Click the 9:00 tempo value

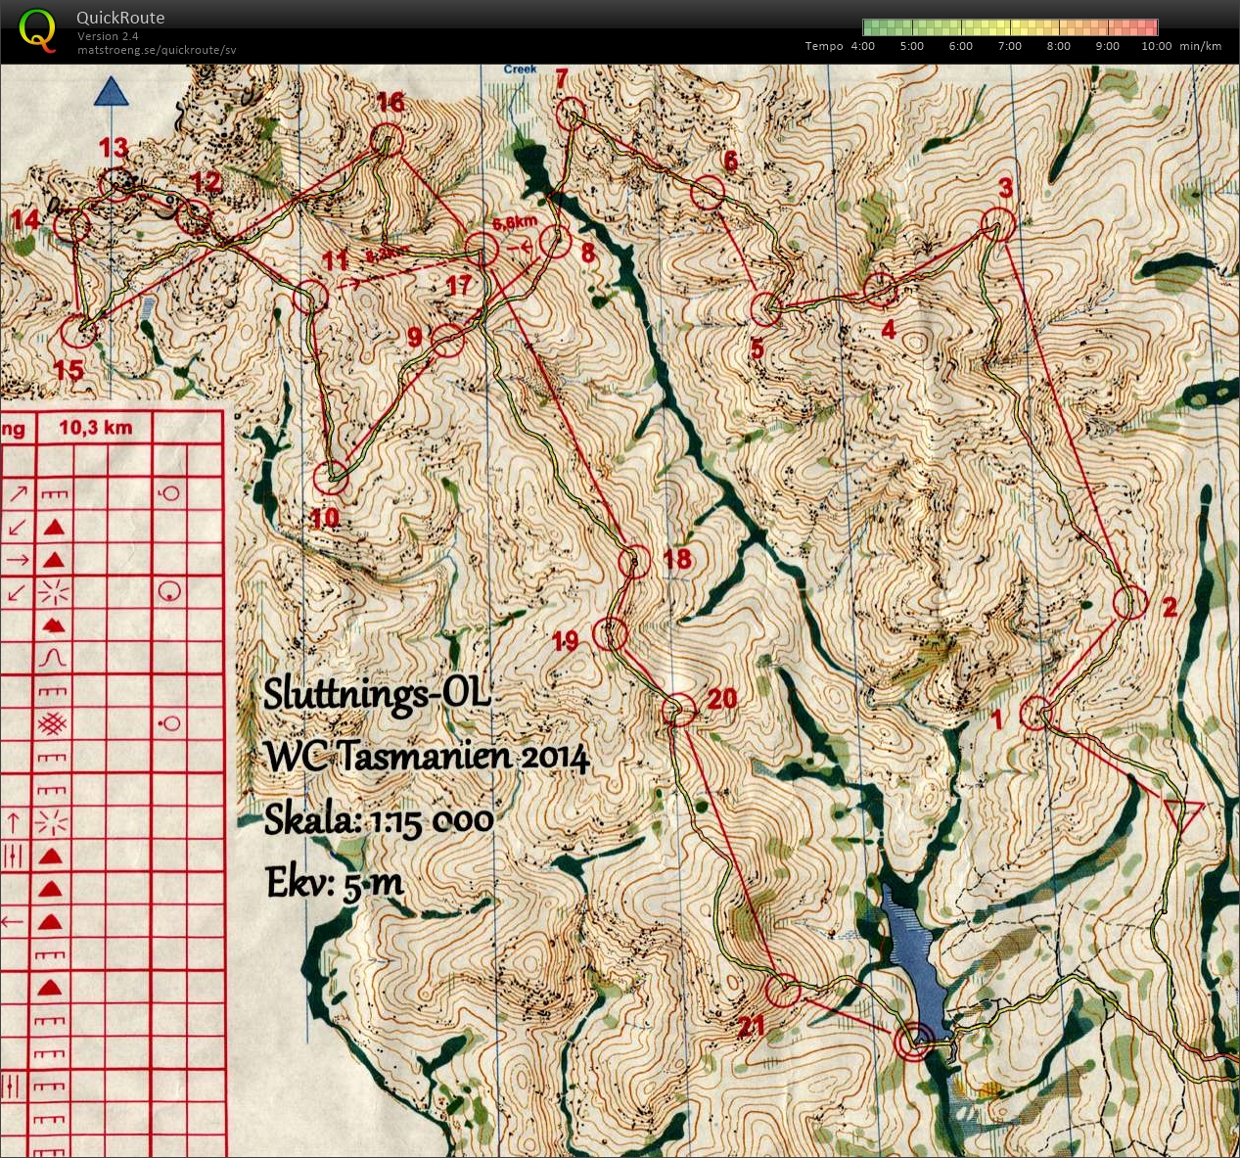(x=1108, y=46)
